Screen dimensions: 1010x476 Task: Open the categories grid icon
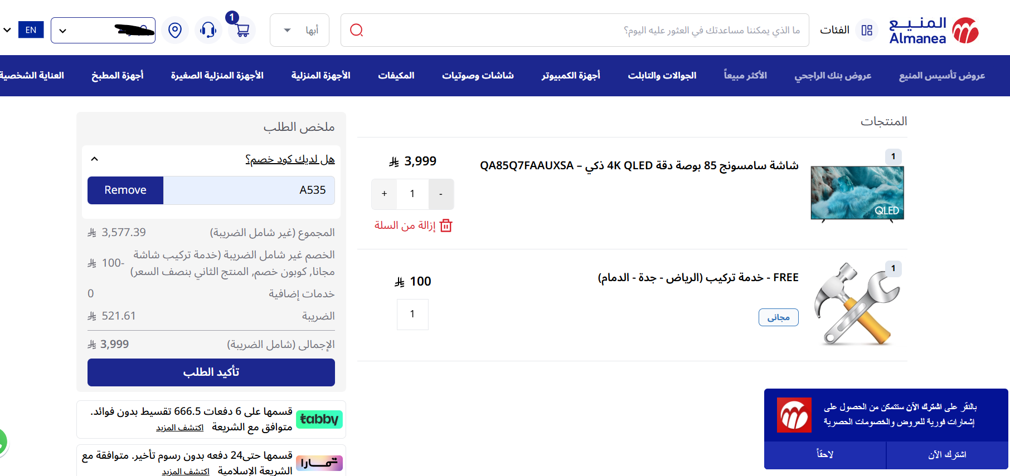click(x=867, y=30)
